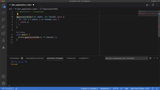The image size is (160, 90).
Task: Close the bottom panel with the X
Action: click(157, 58)
